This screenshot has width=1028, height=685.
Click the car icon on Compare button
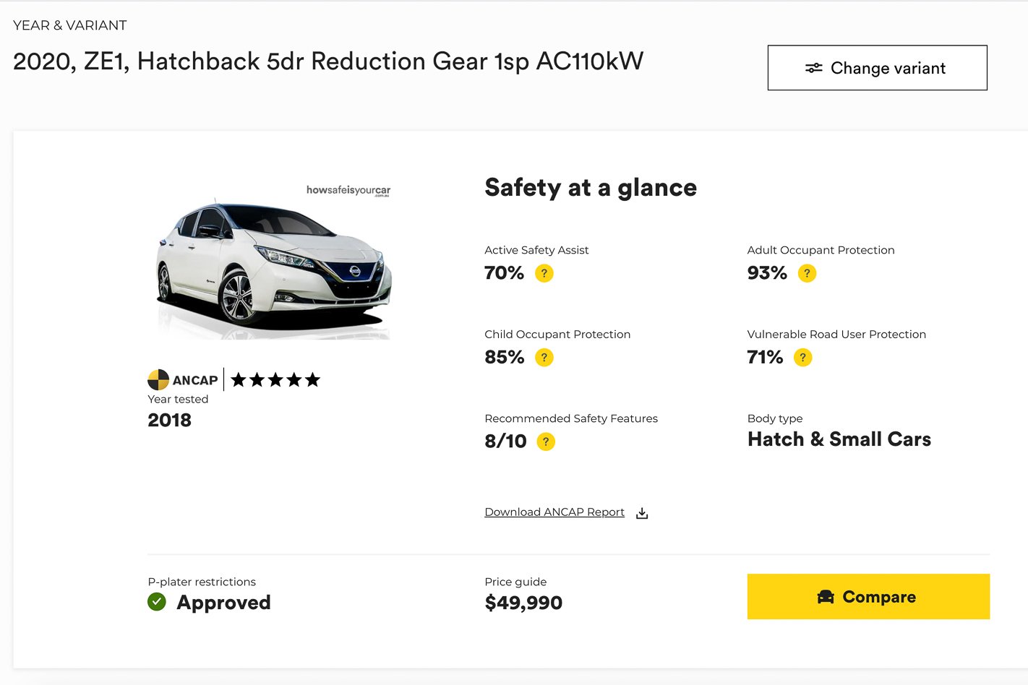coord(826,597)
